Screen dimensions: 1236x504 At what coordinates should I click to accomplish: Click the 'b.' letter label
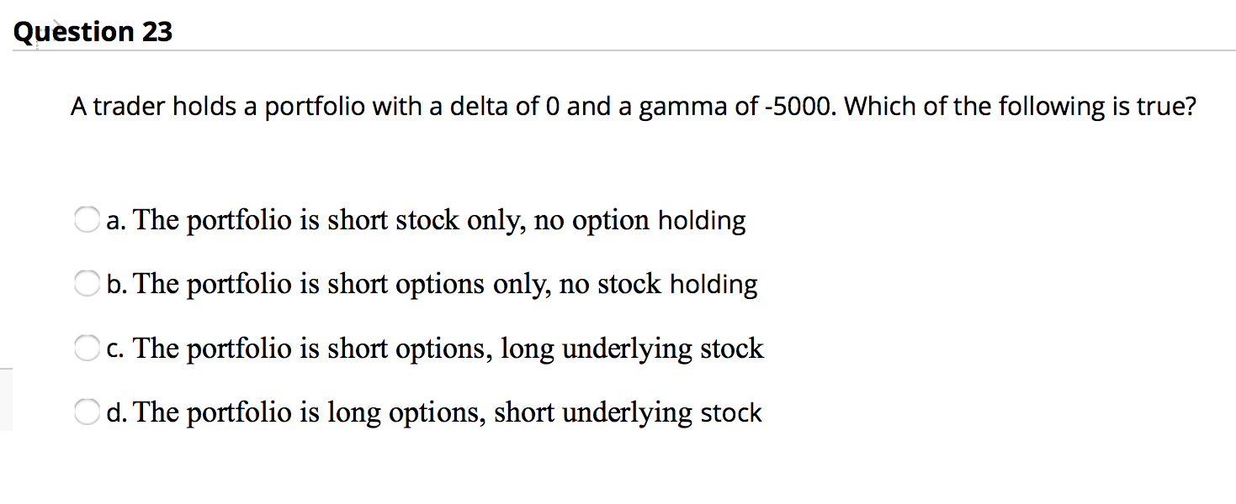[117, 285]
